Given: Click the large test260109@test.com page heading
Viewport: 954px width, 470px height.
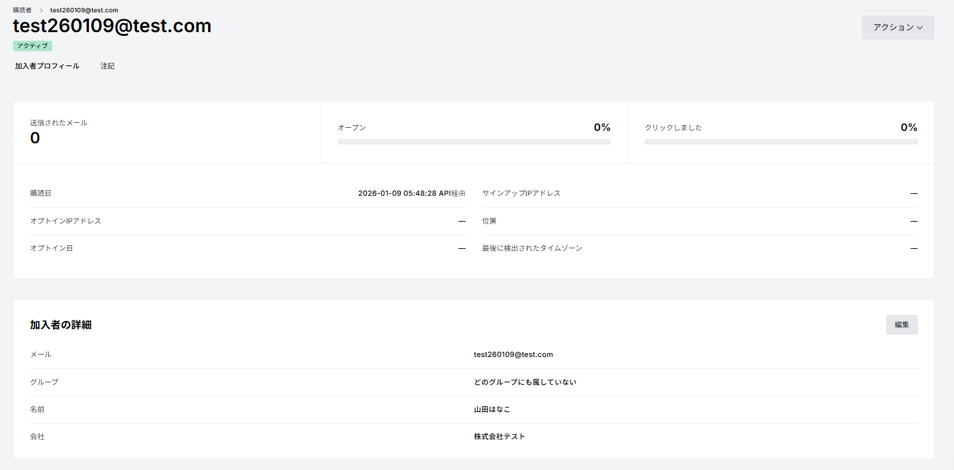Looking at the screenshot, I should tap(112, 26).
